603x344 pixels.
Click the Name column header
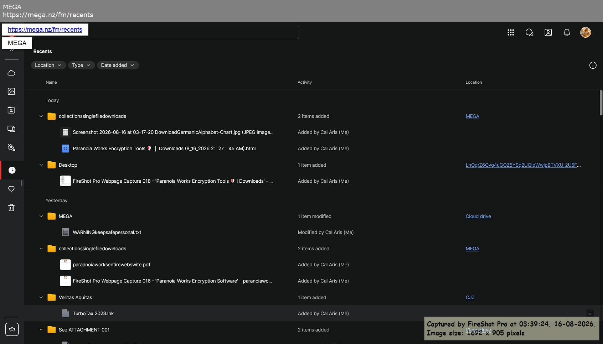tap(51, 82)
